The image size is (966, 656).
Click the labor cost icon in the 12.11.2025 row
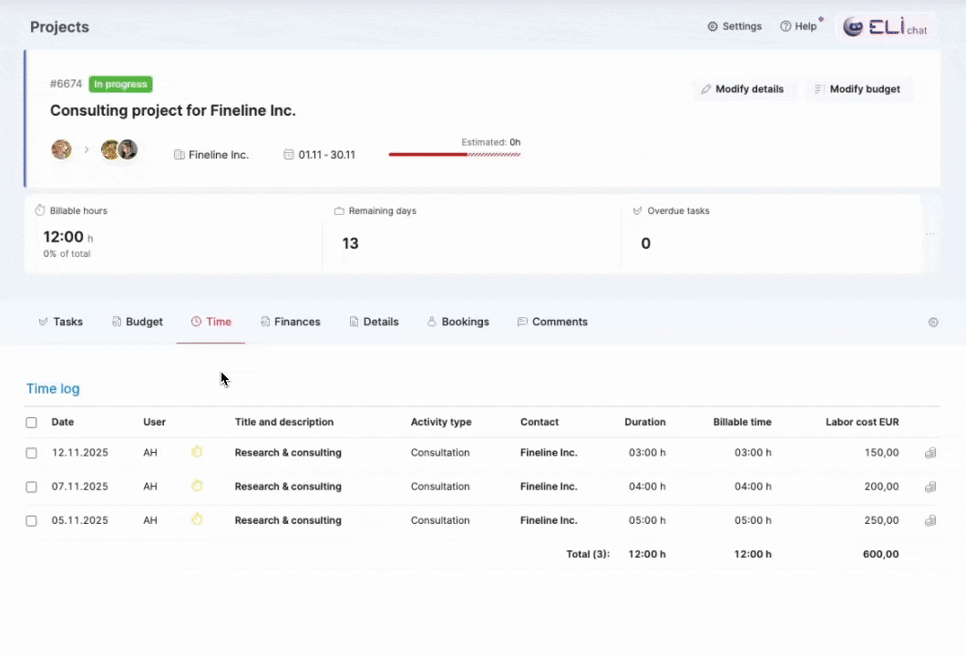tap(930, 453)
